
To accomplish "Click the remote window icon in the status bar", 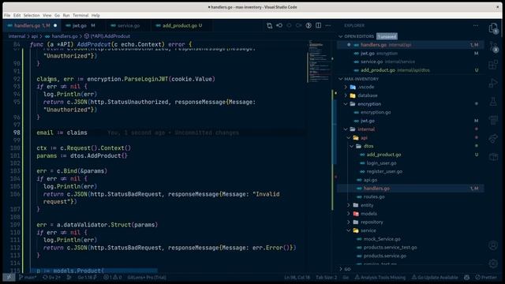I will pos(9,277).
